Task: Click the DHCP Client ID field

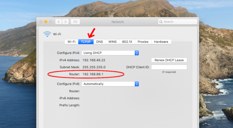Action: pyautogui.click(x=169, y=67)
